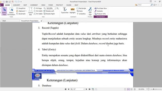Undo the last action
Viewport: 162px width, 91px height.
[x=16, y=2]
